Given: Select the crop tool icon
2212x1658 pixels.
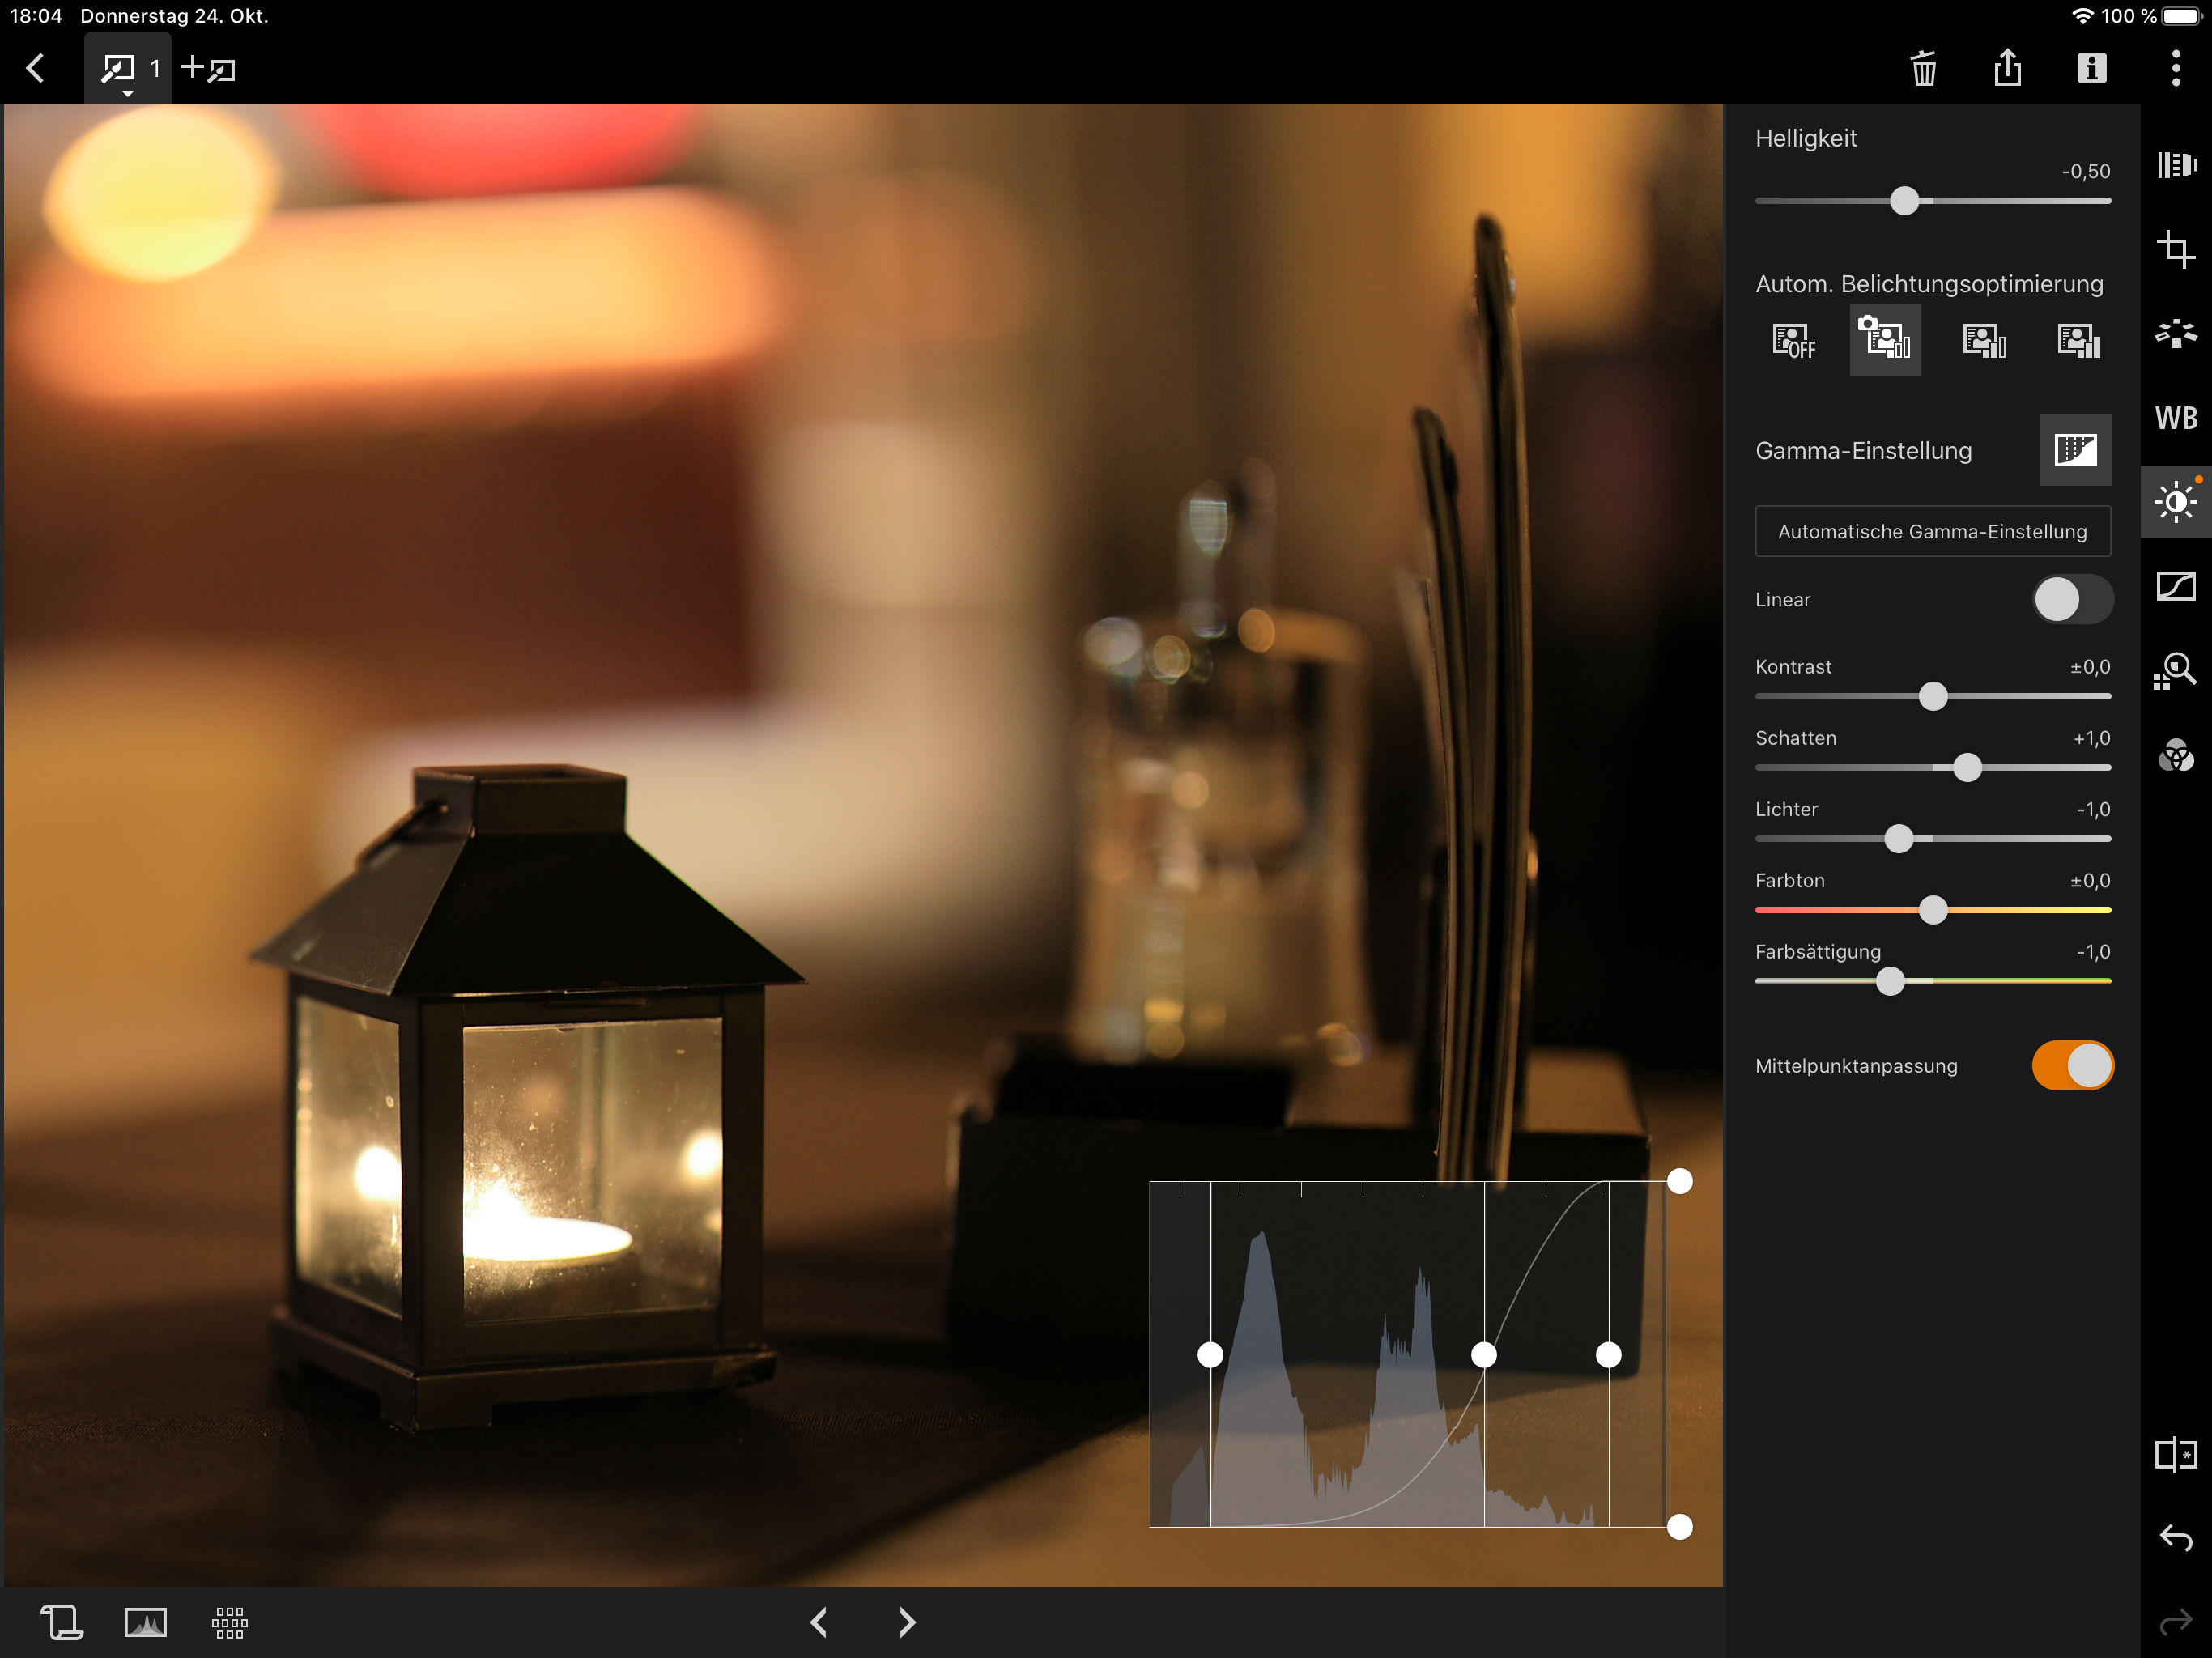Looking at the screenshot, I should coord(2175,248).
